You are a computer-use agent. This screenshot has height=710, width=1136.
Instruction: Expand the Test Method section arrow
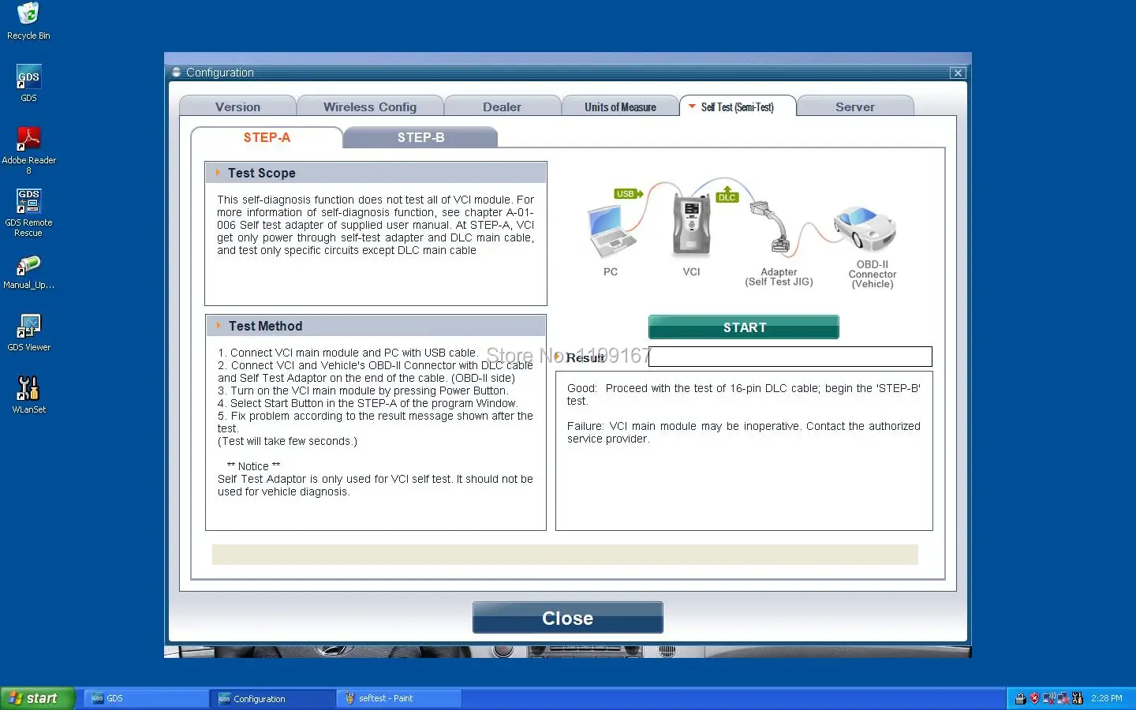(x=219, y=326)
